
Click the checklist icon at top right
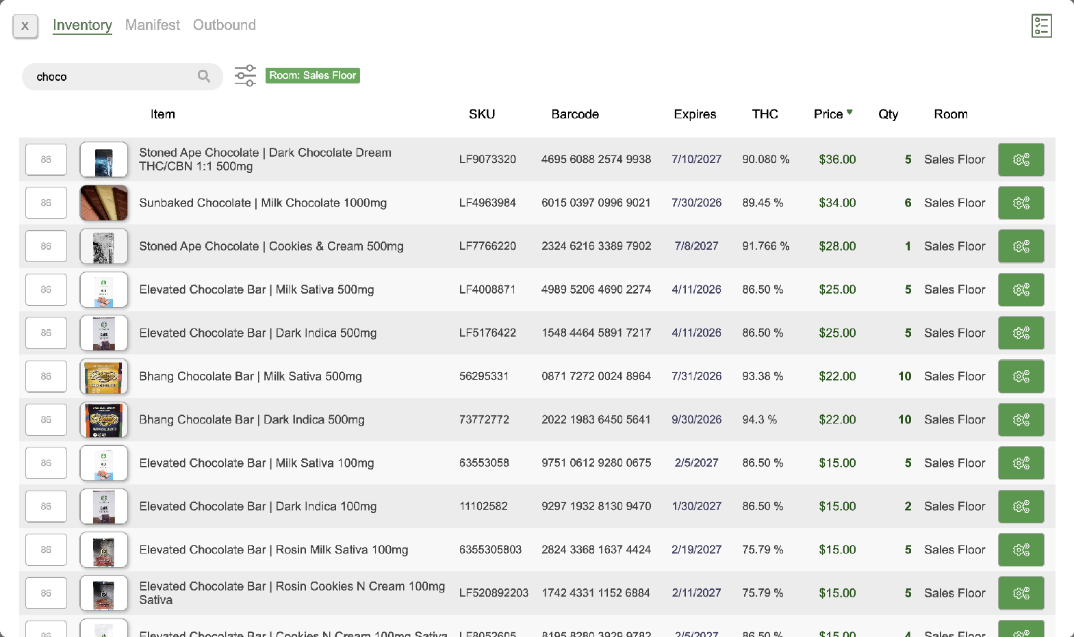1041,26
